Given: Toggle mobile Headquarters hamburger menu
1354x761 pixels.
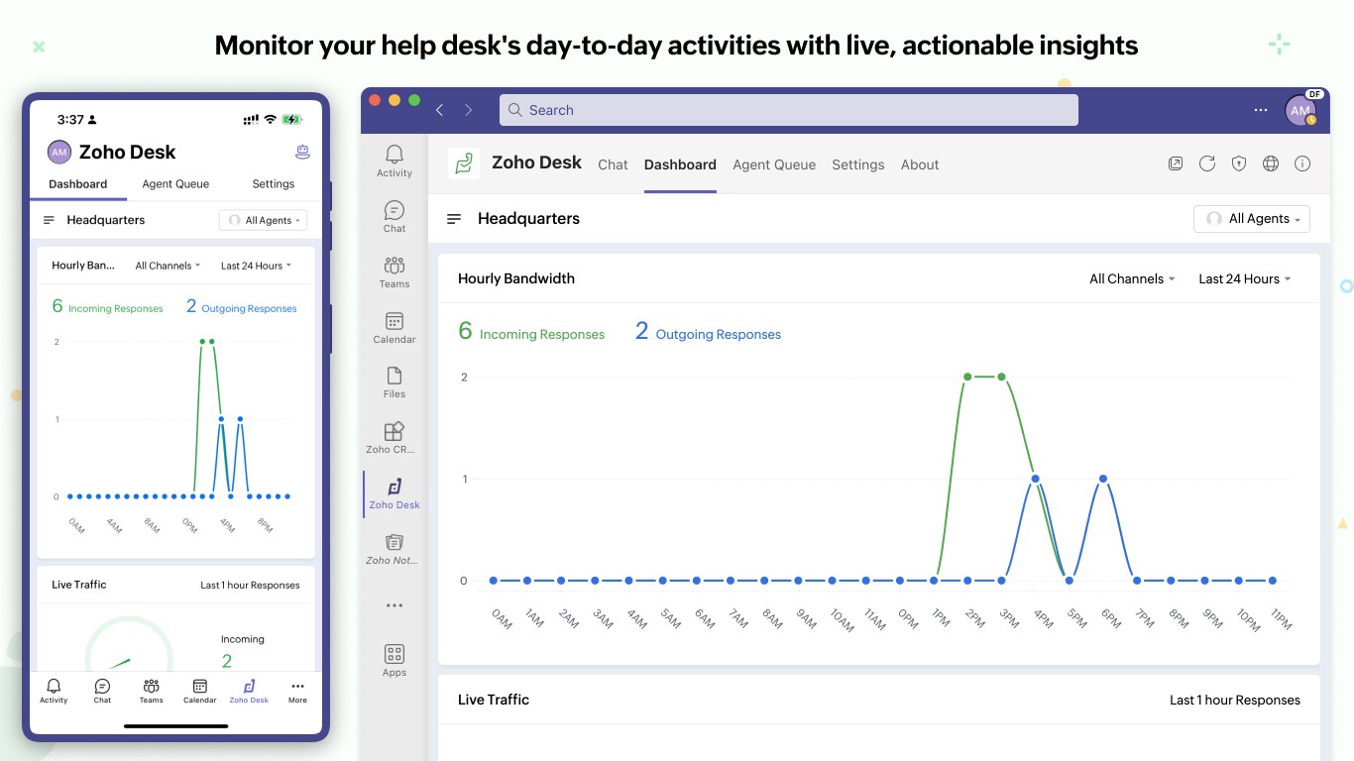Looking at the screenshot, I should pyautogui.click(x=49, y=220).
